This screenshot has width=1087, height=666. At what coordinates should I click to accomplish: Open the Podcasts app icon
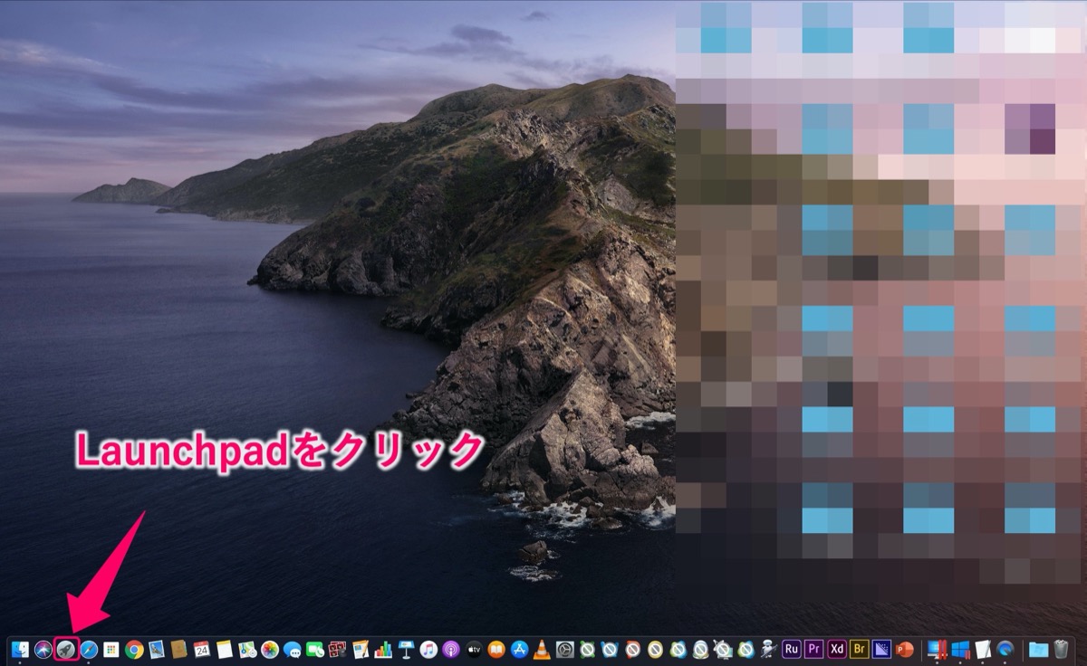[451, 649]
